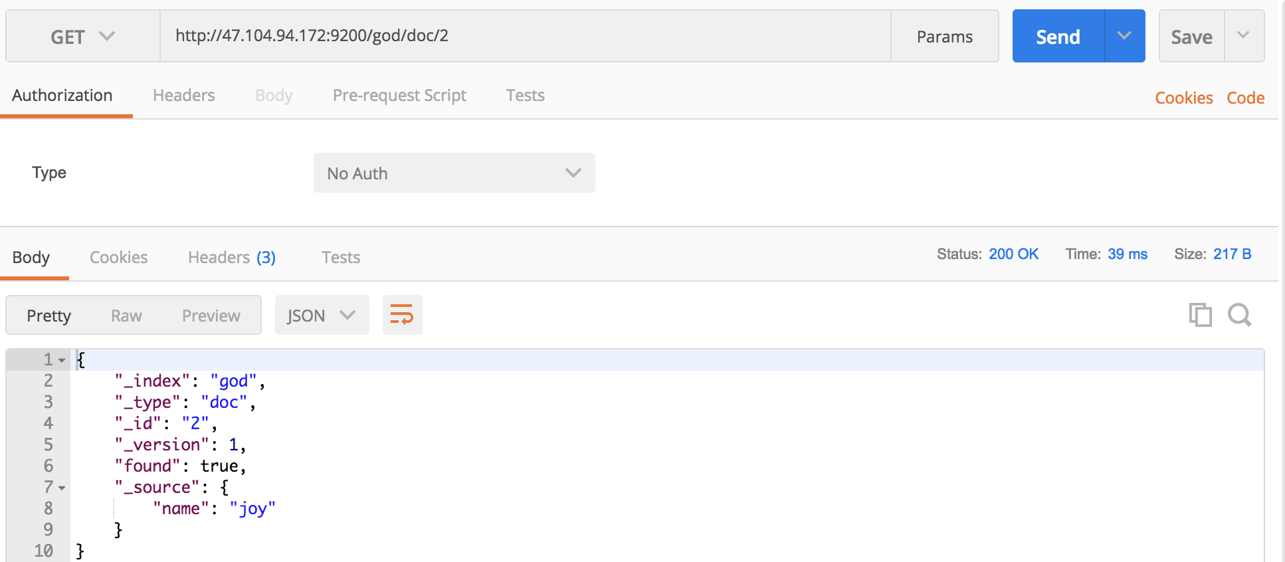
Task: Click the request URL input field
Action: pyautogui.click(x=525, y=36)
